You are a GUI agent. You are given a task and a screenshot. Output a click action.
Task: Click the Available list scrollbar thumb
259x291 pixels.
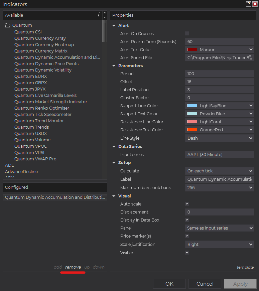click(105, 31)
